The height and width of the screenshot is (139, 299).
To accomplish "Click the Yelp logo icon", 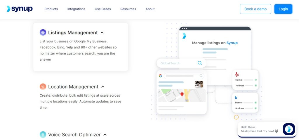I will coord(237,74).
